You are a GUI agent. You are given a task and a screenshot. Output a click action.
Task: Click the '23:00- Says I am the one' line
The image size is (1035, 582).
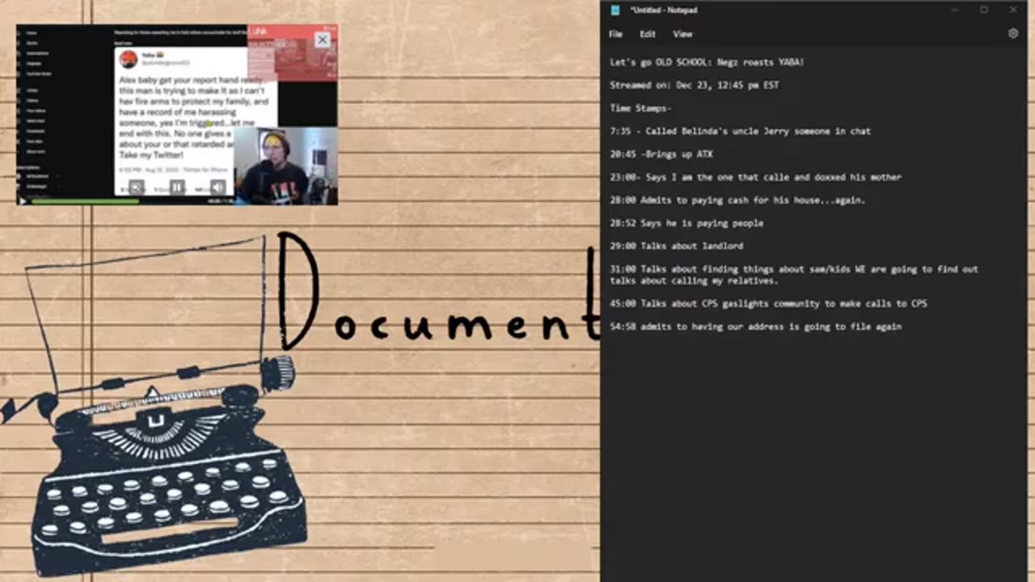[x=755, y=177]
